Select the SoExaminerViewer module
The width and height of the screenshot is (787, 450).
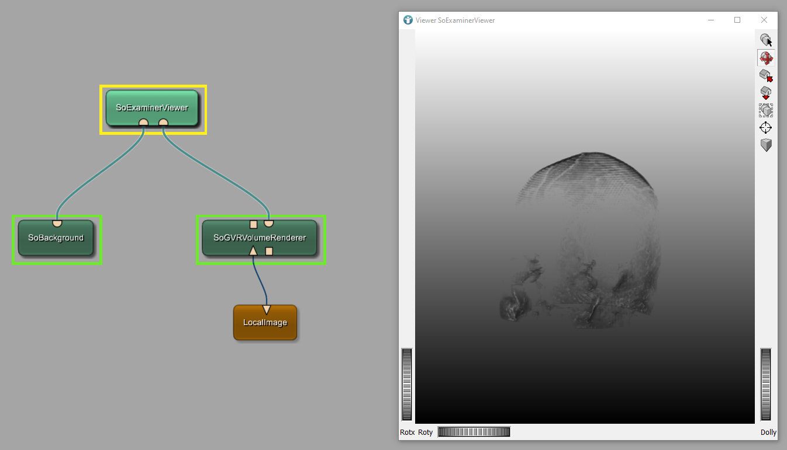pyautogui.click(x=152, y=107)
